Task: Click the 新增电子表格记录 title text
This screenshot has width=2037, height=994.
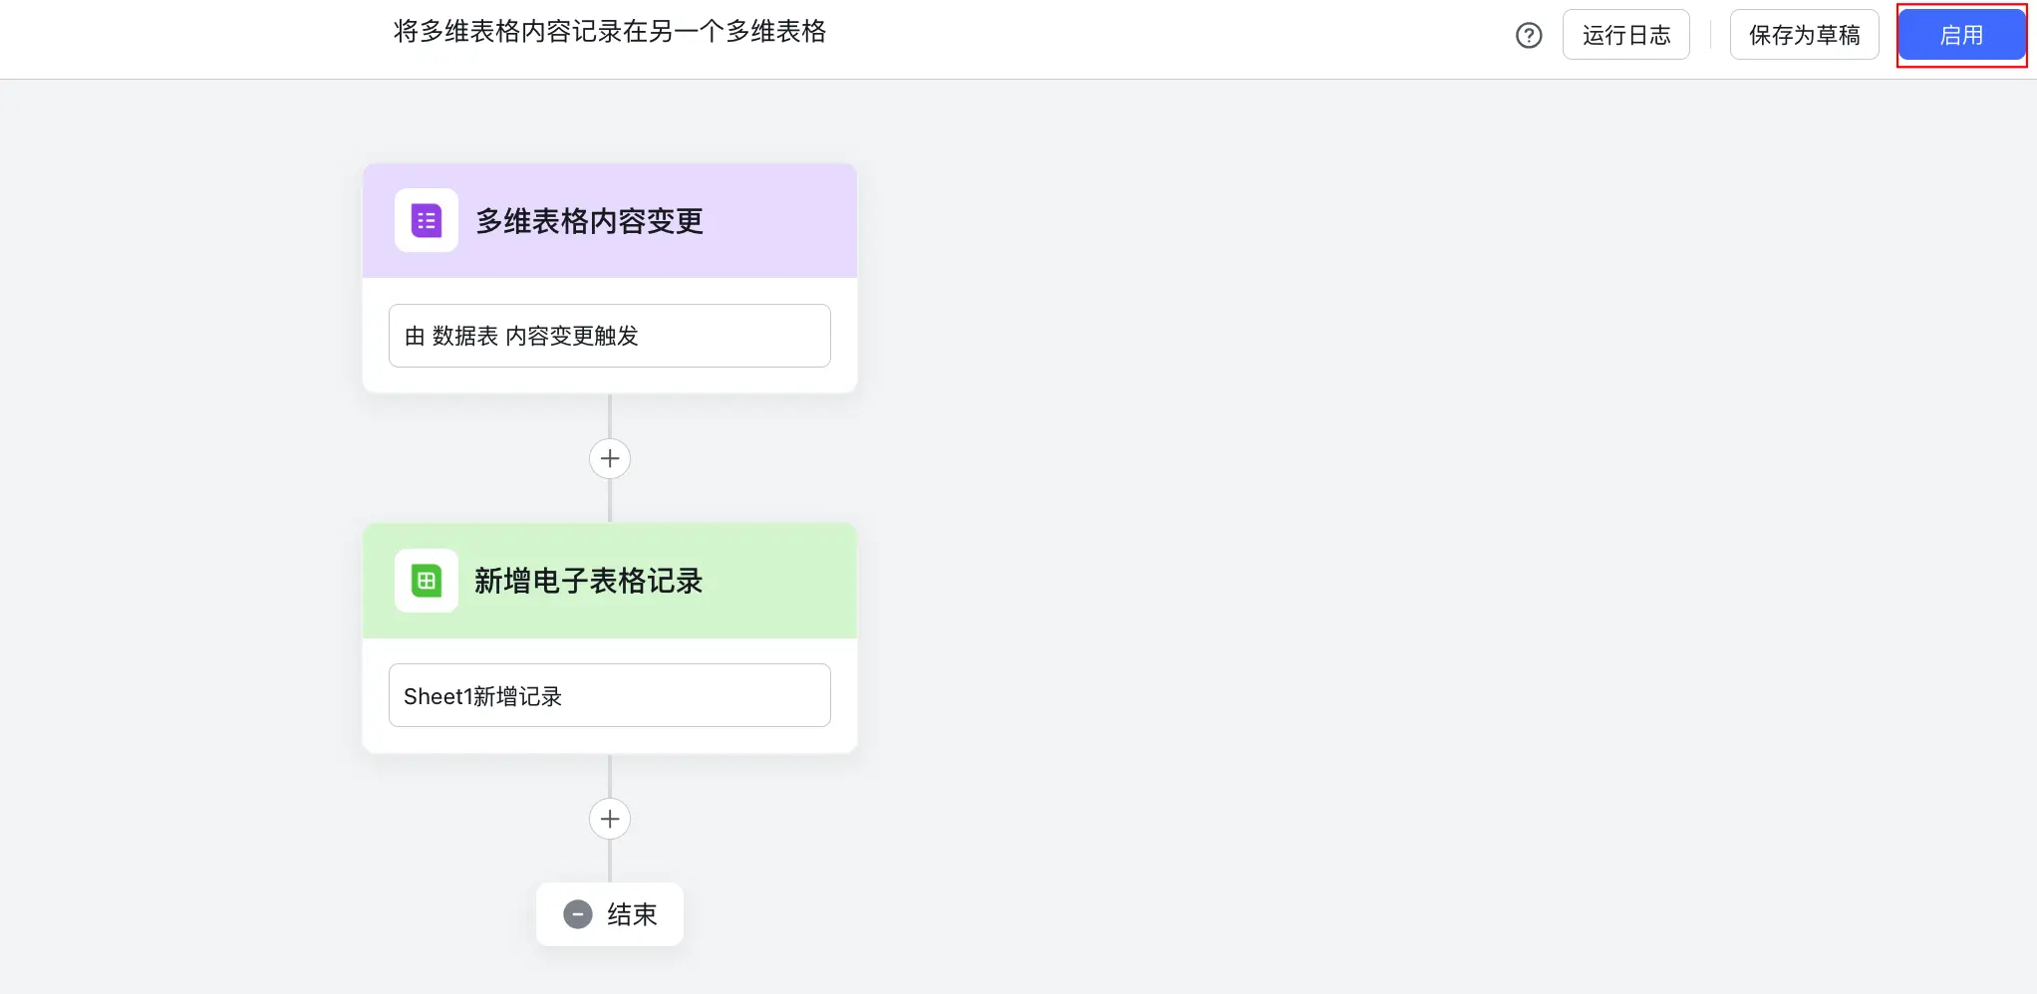Action: pyautogui.click(x=589, y=581)
